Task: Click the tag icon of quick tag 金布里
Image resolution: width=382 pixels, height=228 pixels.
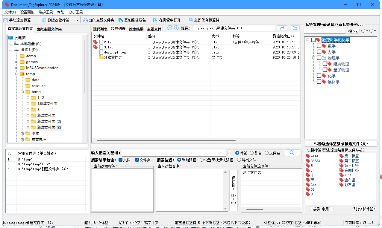Action: (x=342, y=180)
